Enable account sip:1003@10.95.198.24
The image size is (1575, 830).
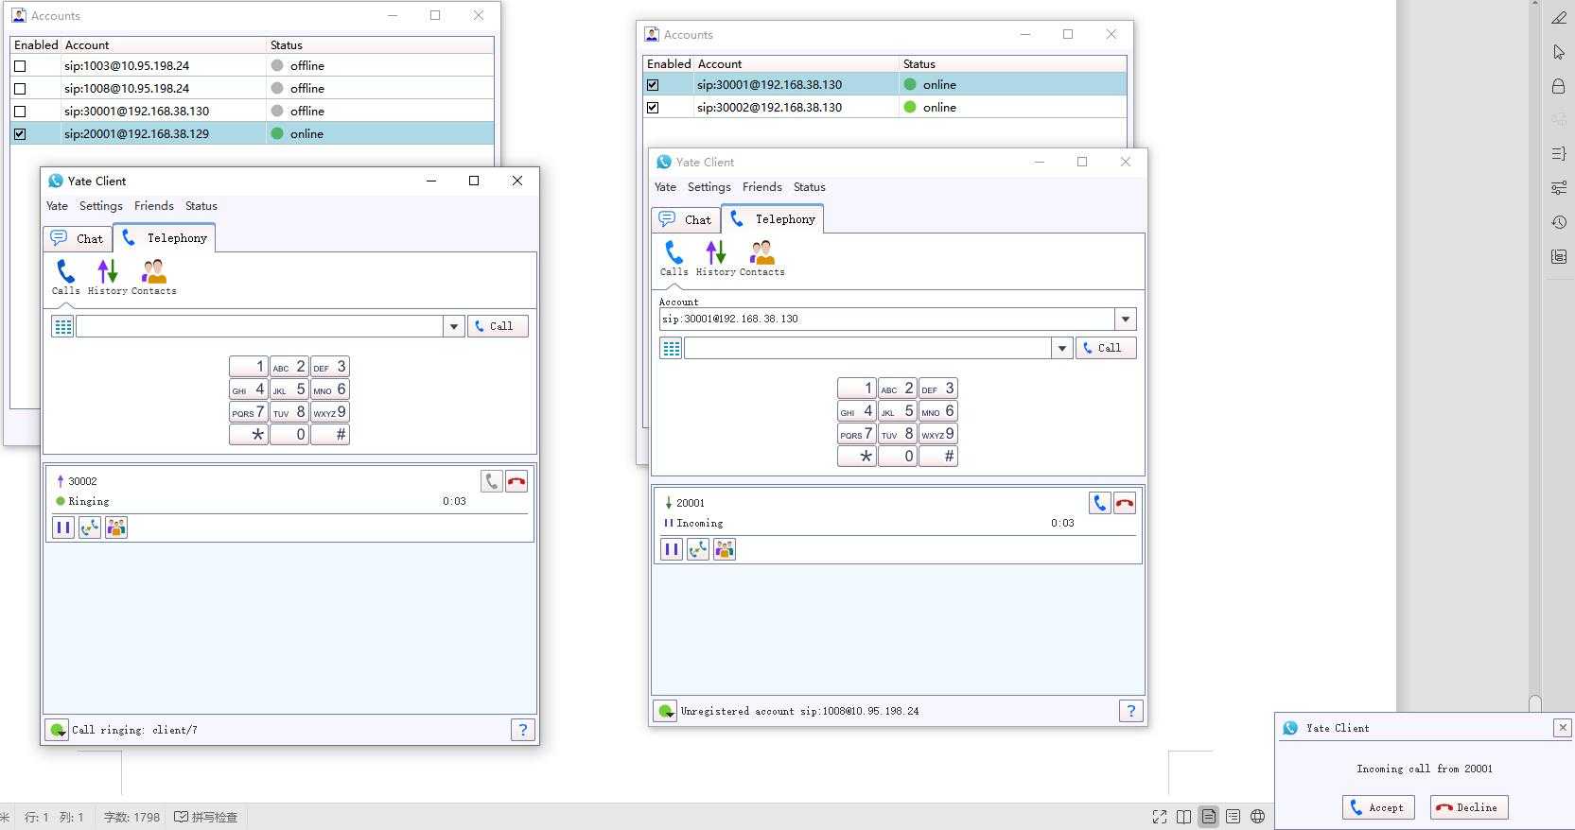click(x=20, y=66)
